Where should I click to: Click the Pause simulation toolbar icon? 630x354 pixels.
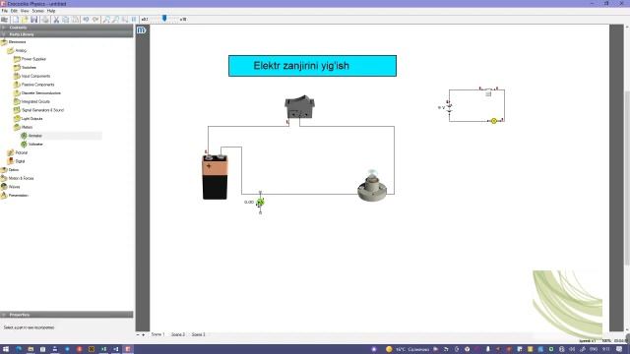tap(134, 20)
